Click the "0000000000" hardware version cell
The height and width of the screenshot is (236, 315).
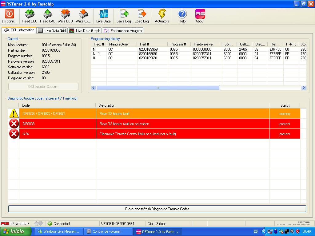click(x=202, y=49)
